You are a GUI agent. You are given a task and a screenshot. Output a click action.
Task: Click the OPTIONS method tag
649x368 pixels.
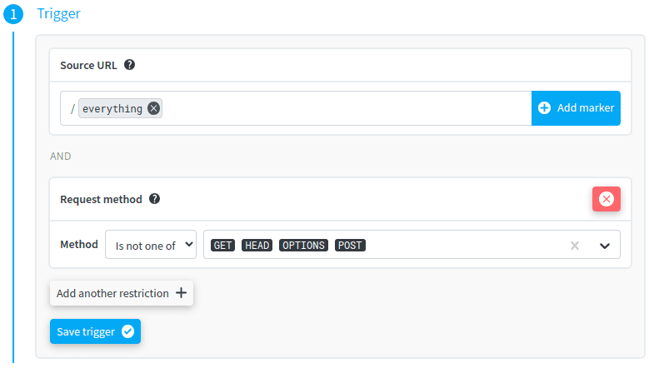pyautogui.click(x=303, y=246)
